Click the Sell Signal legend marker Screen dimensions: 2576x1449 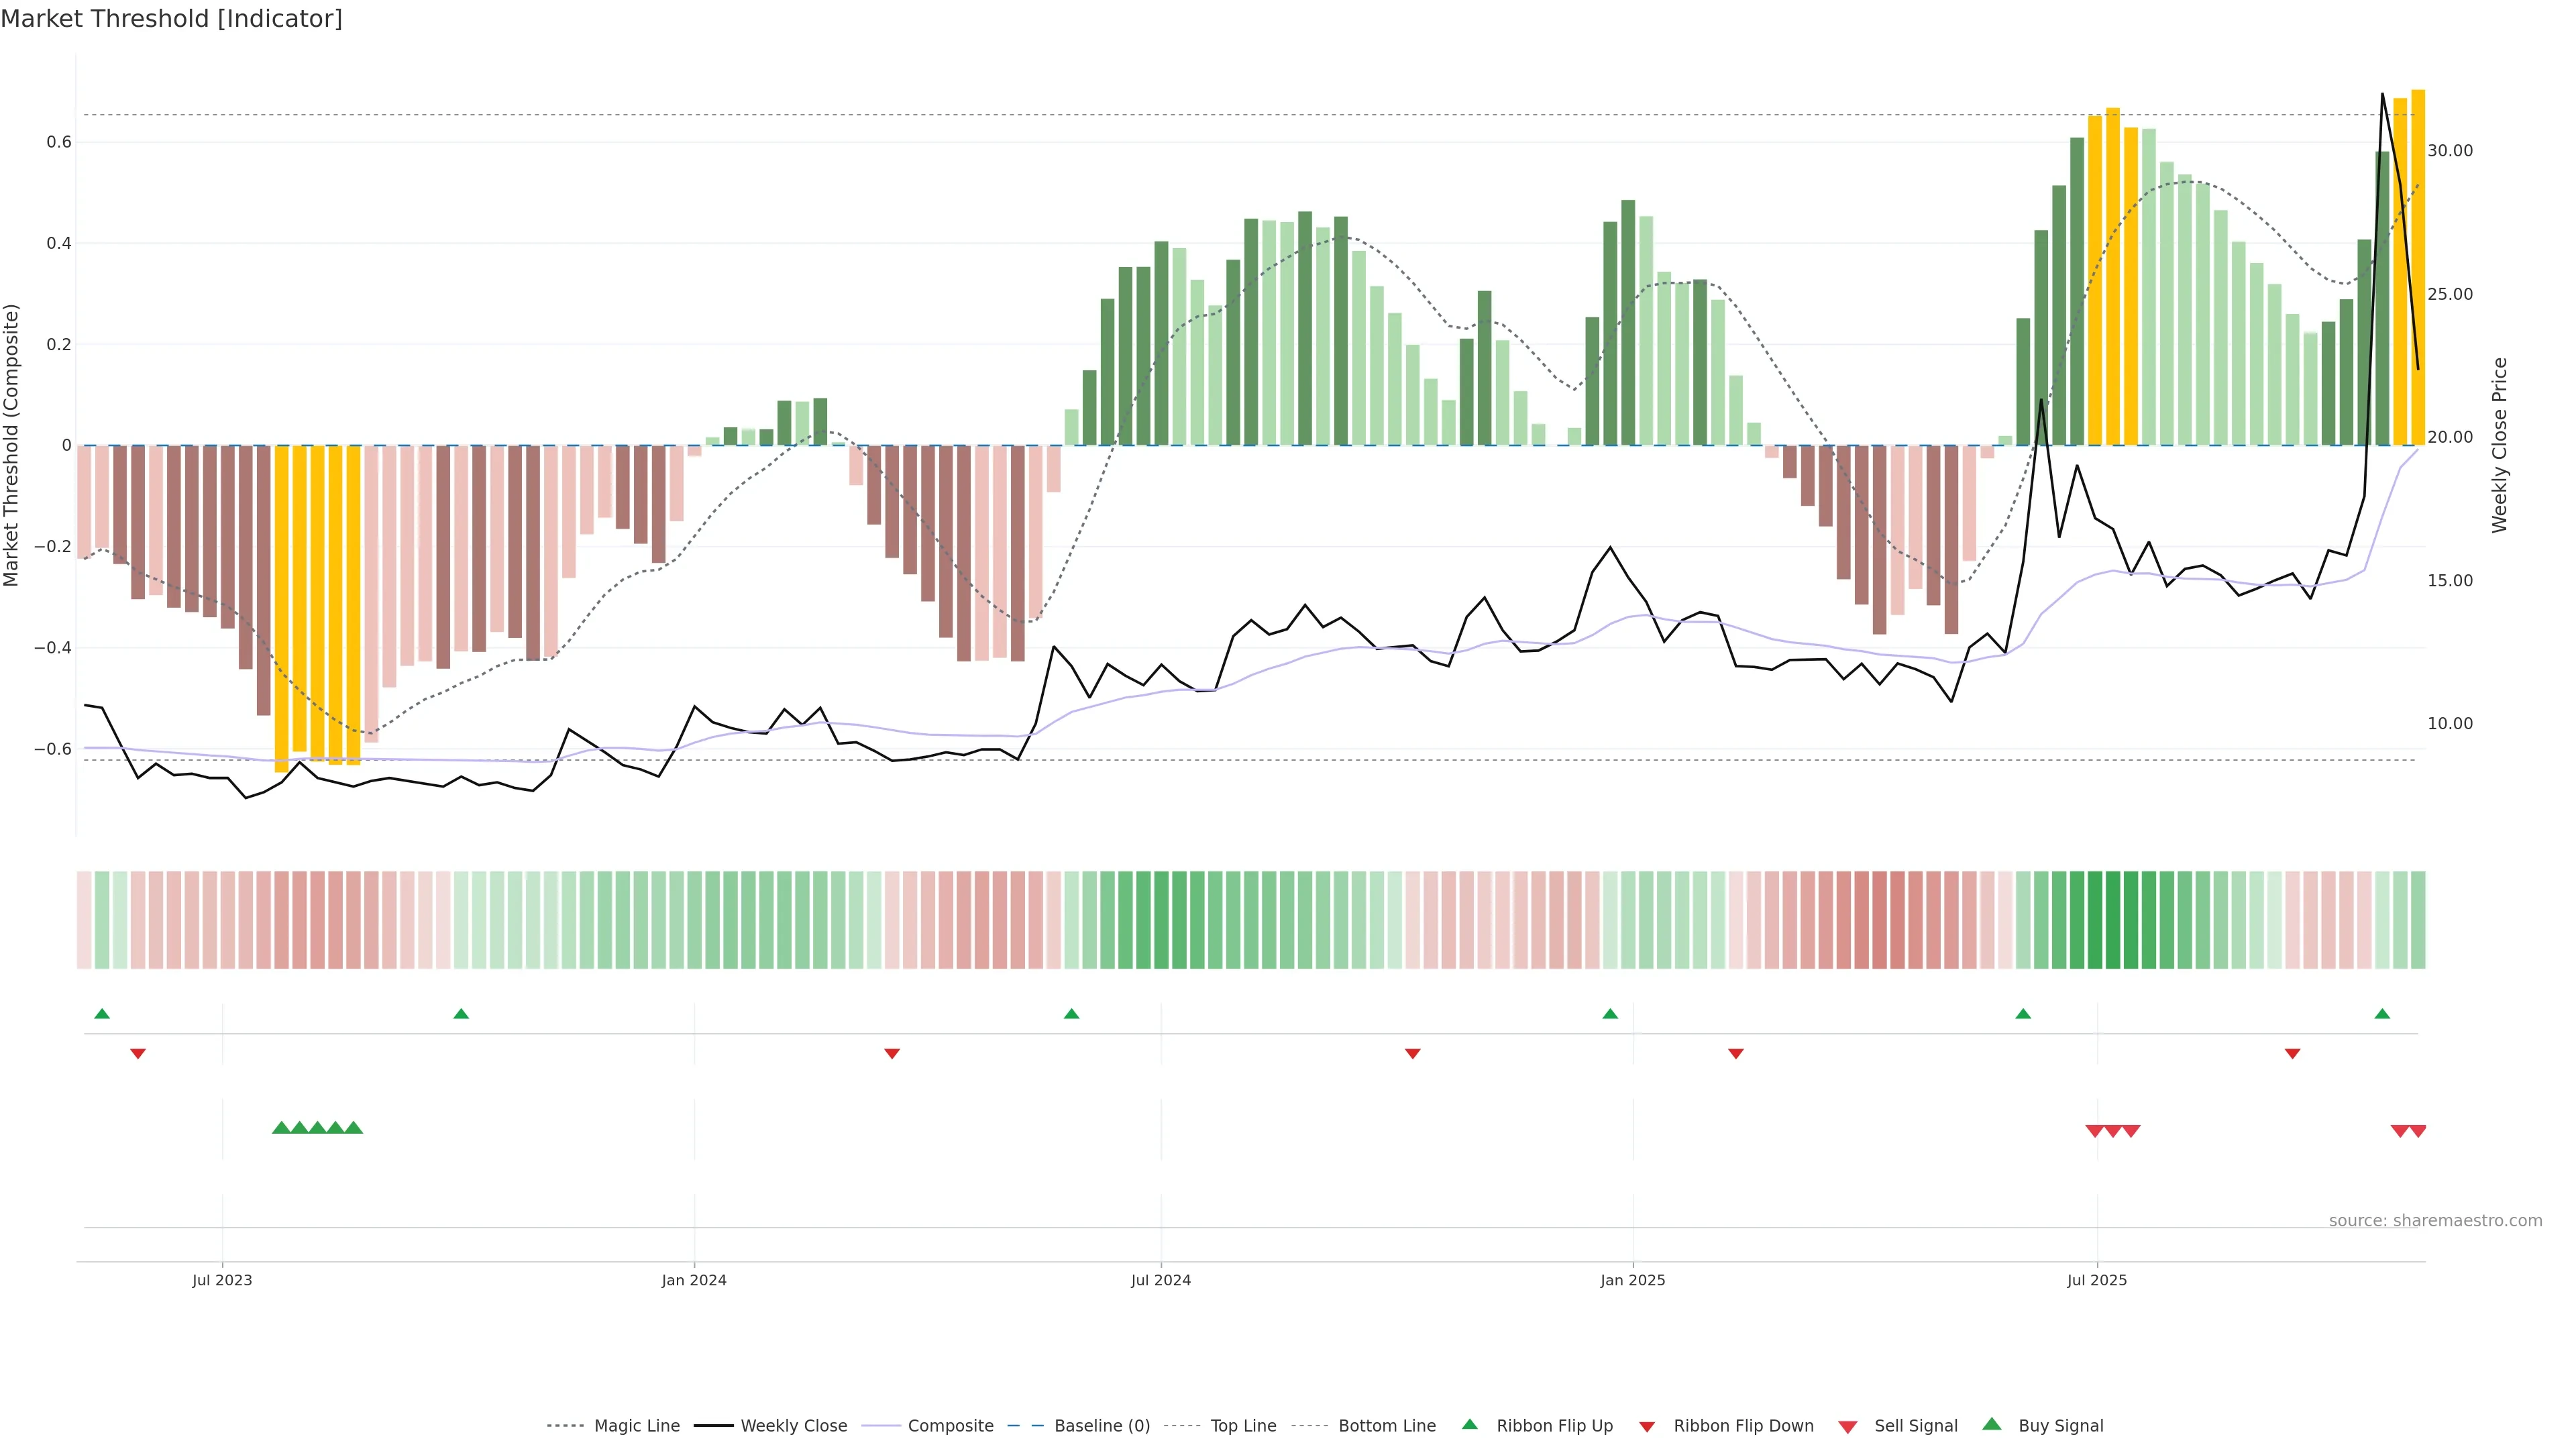tap(1847, 1426)
